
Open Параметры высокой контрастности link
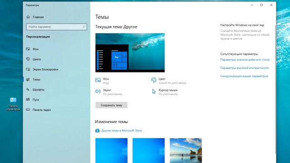tap(245, 68)
